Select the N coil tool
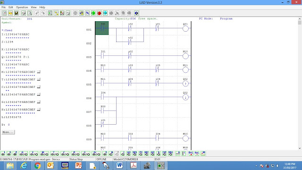 point(96,153)
